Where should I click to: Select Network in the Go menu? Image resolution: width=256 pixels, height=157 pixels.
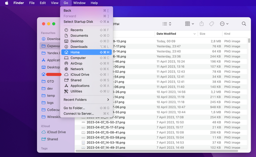(x=77, y=69)
